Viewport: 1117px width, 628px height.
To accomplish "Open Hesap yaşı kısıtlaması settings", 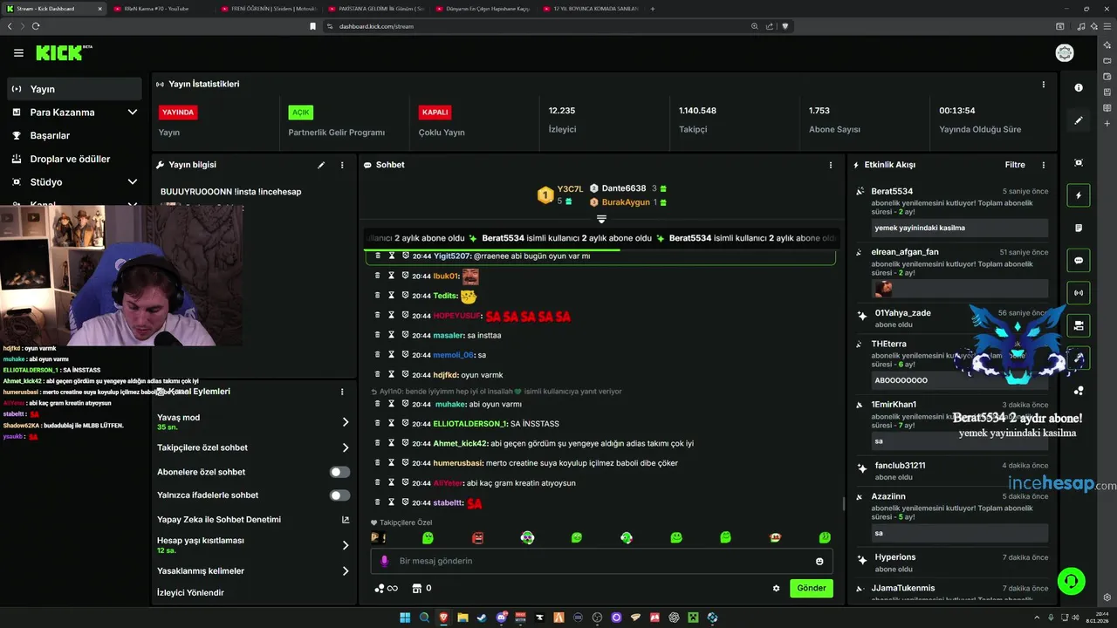I will click(x=253, y=545).
